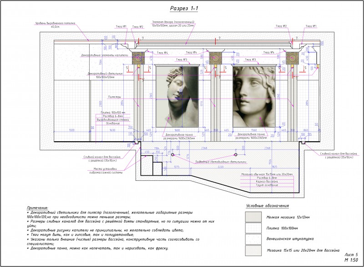This screenshot has height=267, width=364.
Task: Select the "860" dimension value
Action: click(306, 130)
